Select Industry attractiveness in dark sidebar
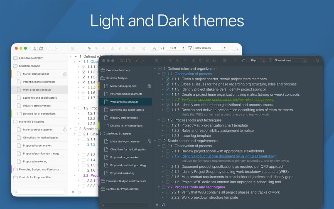 pos(124,118)
